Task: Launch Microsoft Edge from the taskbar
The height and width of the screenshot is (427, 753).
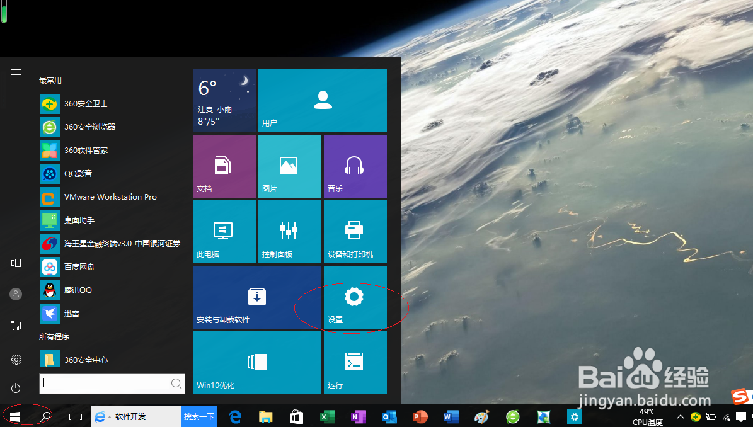Action: 235,417
